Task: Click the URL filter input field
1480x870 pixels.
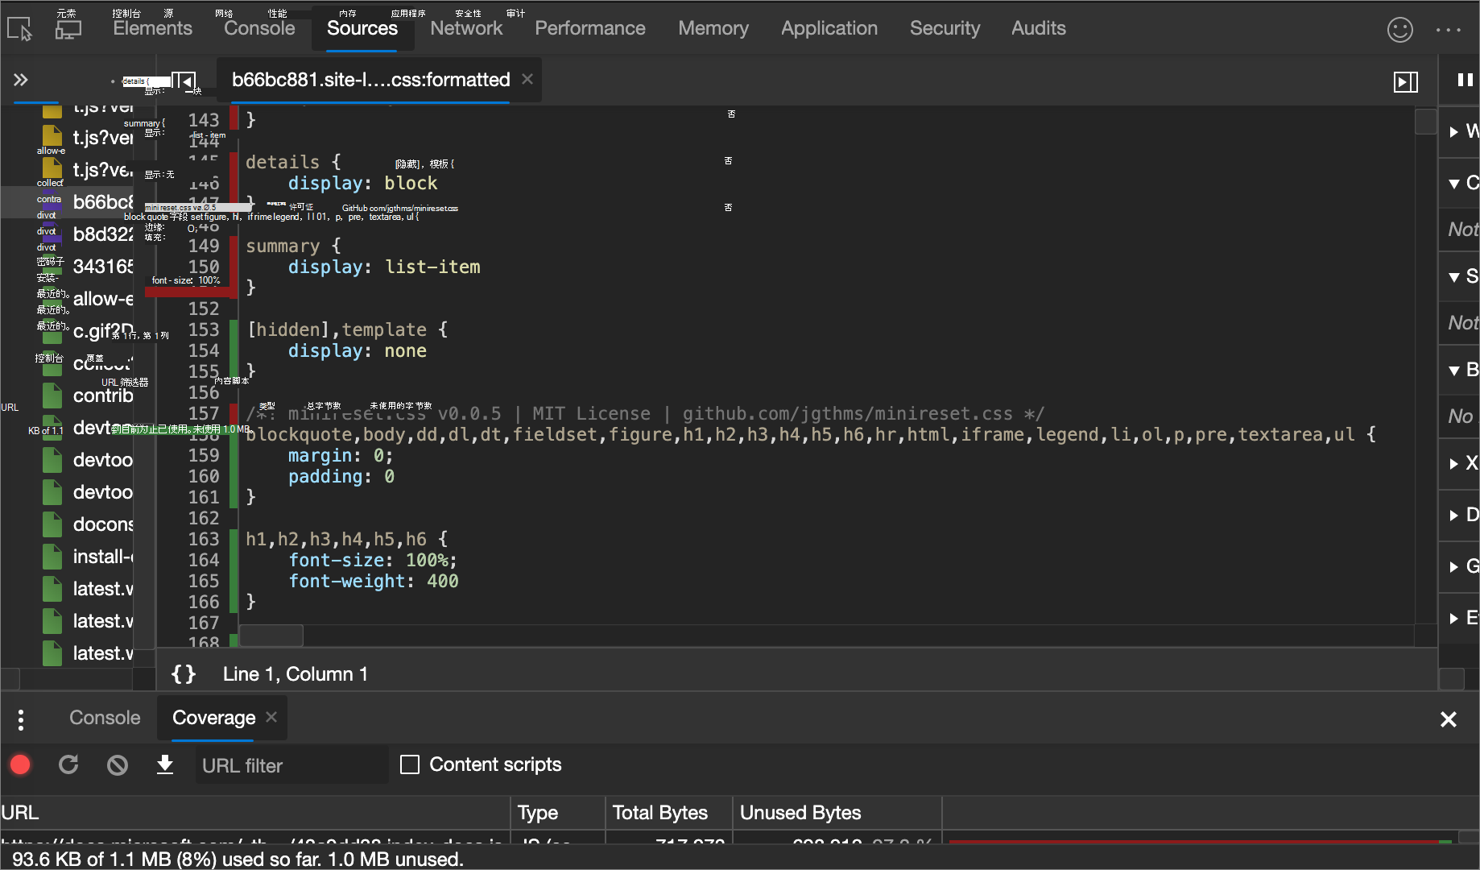Action: tap(291, 765)
